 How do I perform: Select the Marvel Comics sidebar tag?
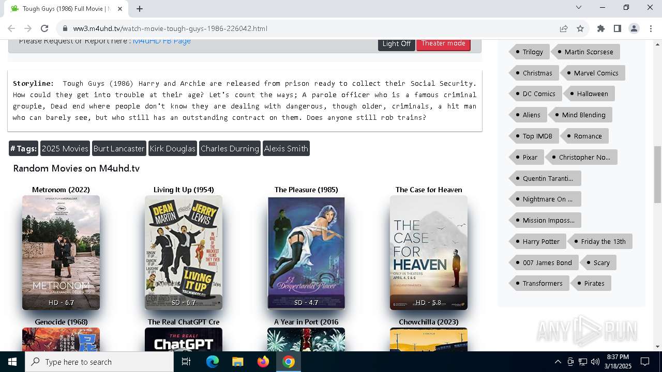point(593,73)
